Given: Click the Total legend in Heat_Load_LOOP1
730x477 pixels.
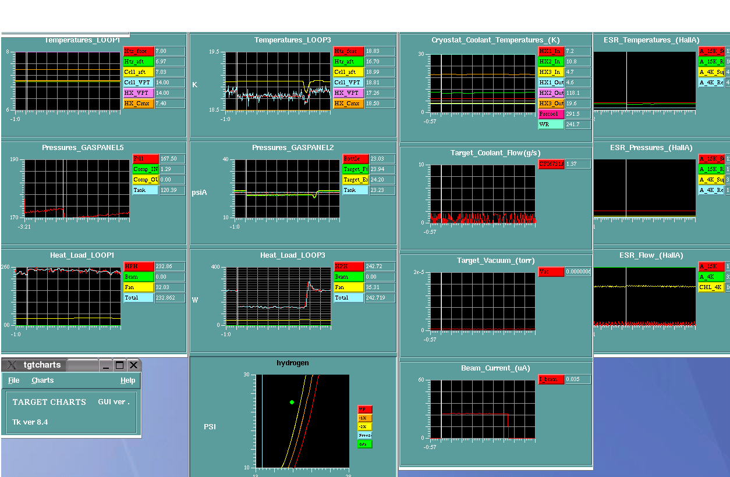Looking at the screenshot, I should pyautogui.click(x=139, y=298).
